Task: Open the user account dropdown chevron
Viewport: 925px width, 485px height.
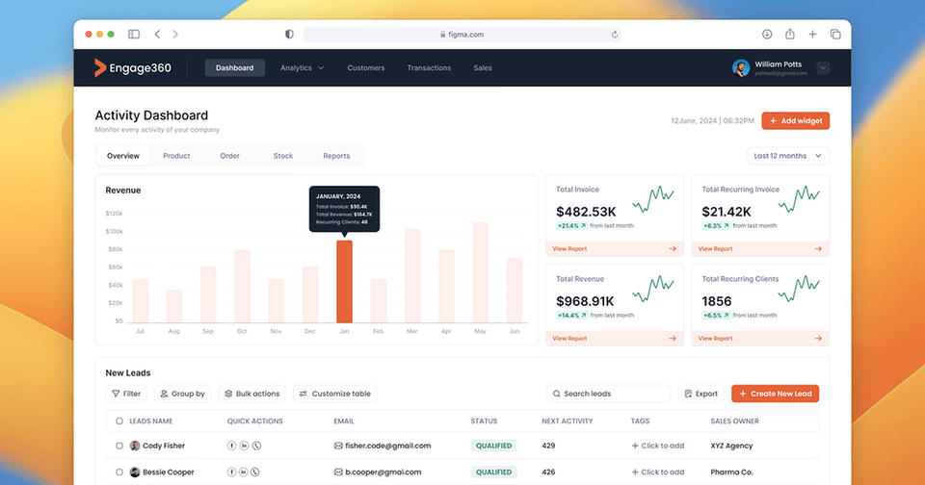Action: pyautogui.click(x=823, y=67)
